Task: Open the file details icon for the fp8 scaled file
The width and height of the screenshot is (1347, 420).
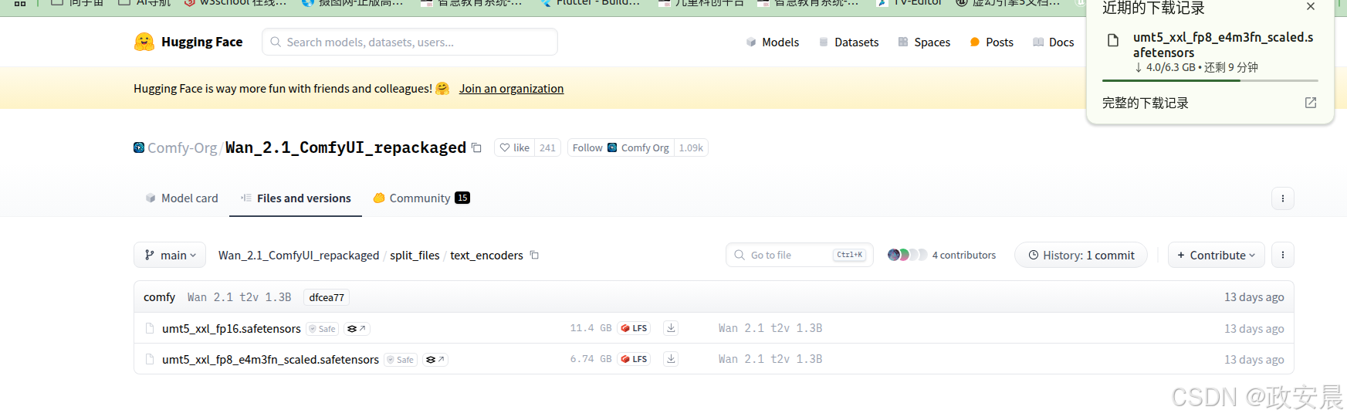Action: coord(435,359)
